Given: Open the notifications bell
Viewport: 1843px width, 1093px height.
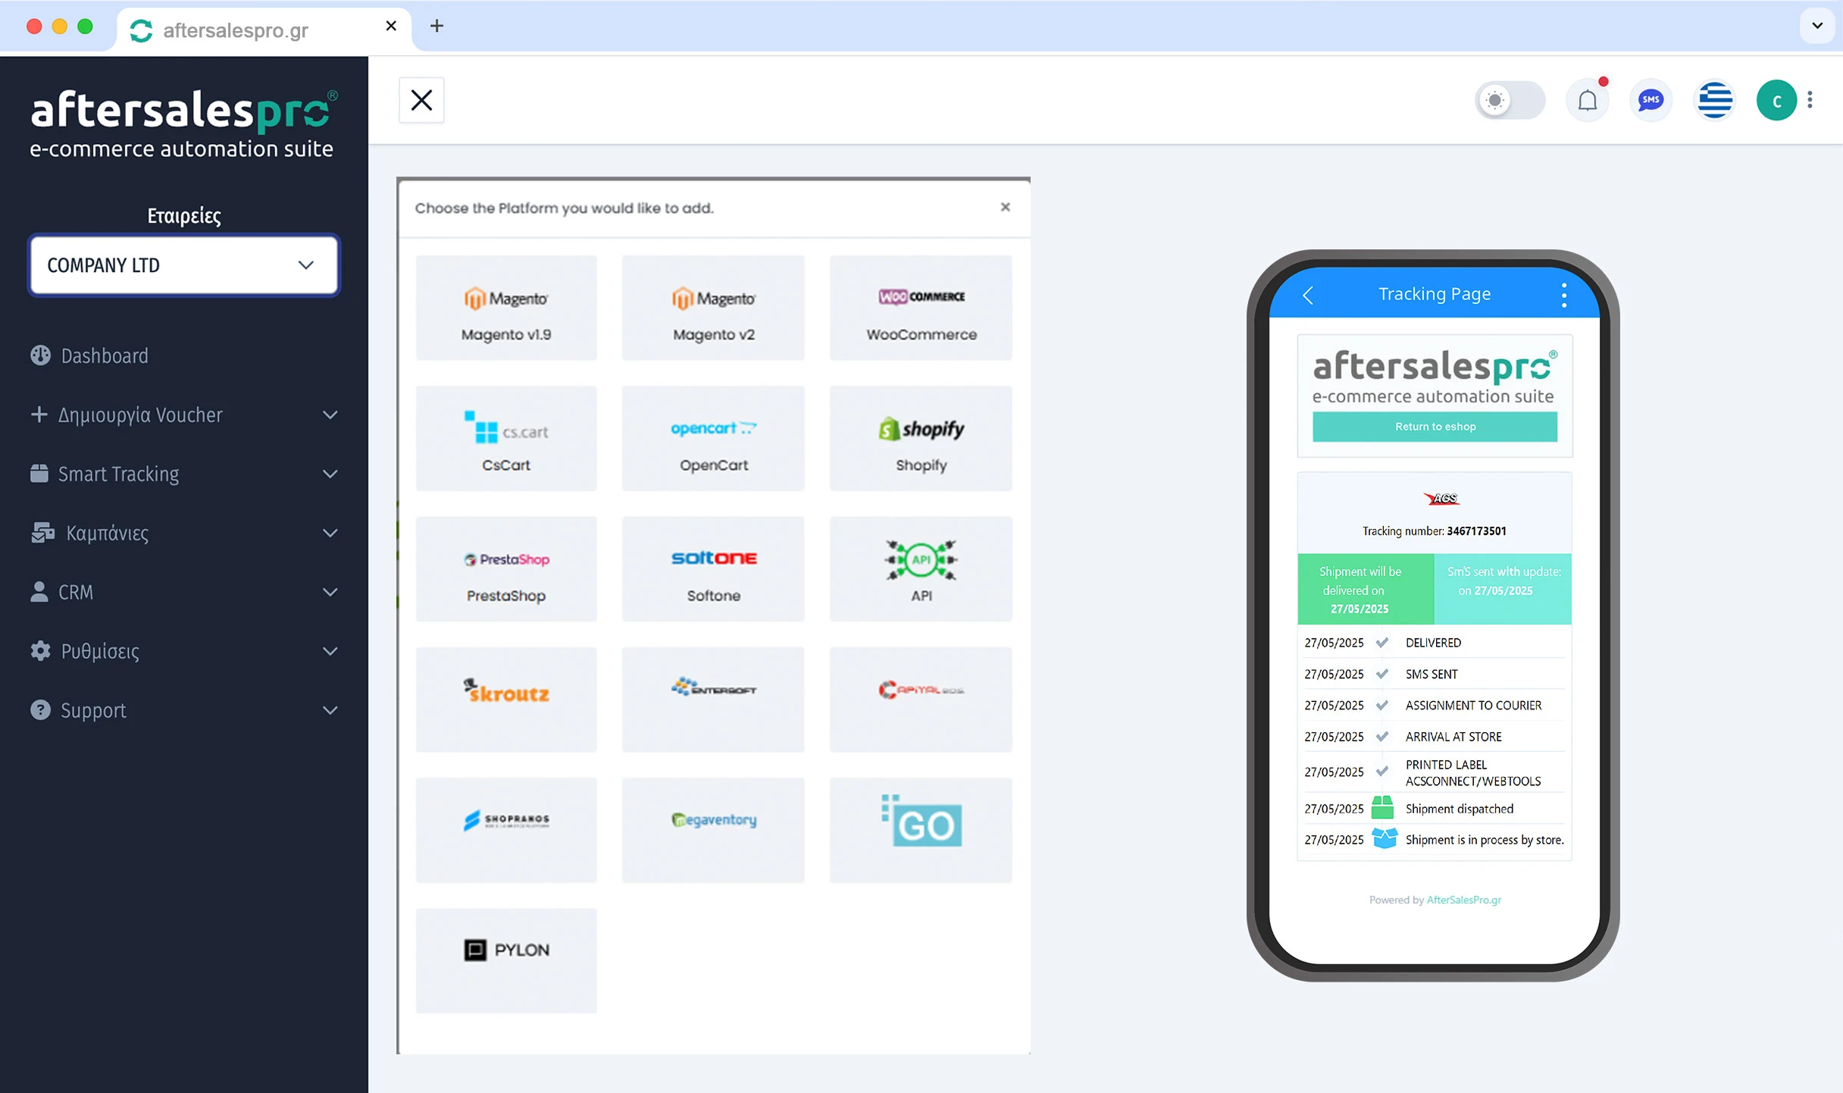Looking at the screenshot, I should [x=1588, y=100].
